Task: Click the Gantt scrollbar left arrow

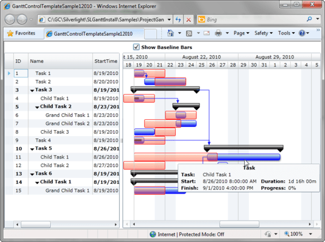Action: (x=134, y=224)
